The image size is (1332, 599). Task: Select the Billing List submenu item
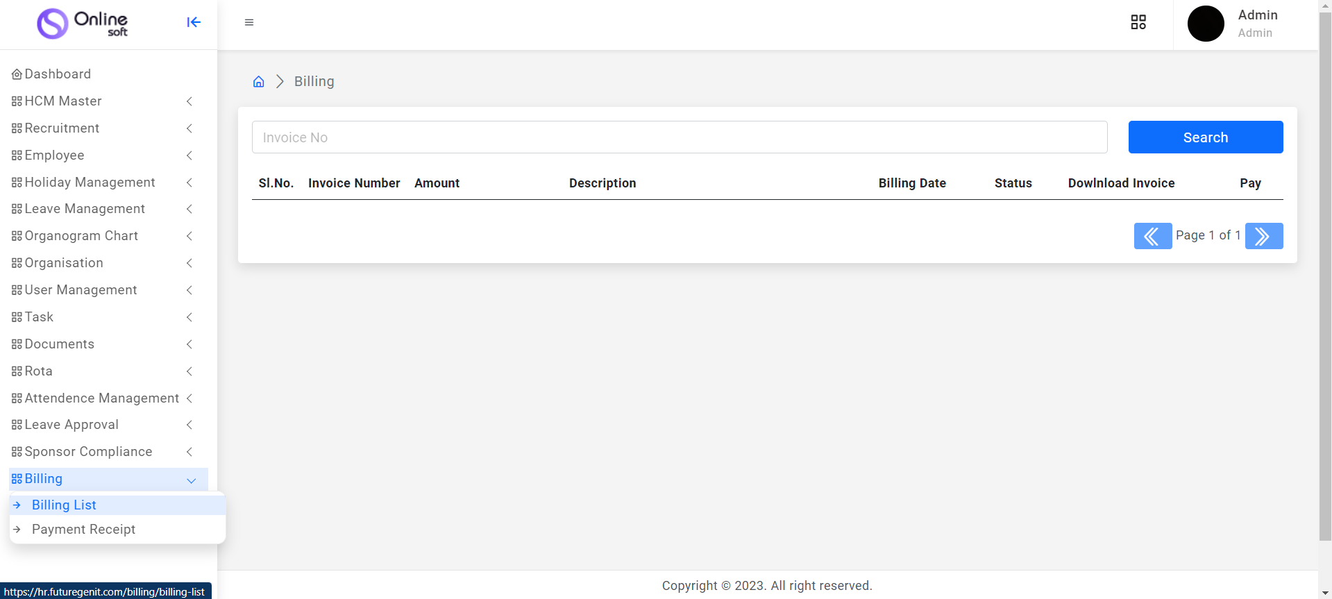click(x=64, y=505)
